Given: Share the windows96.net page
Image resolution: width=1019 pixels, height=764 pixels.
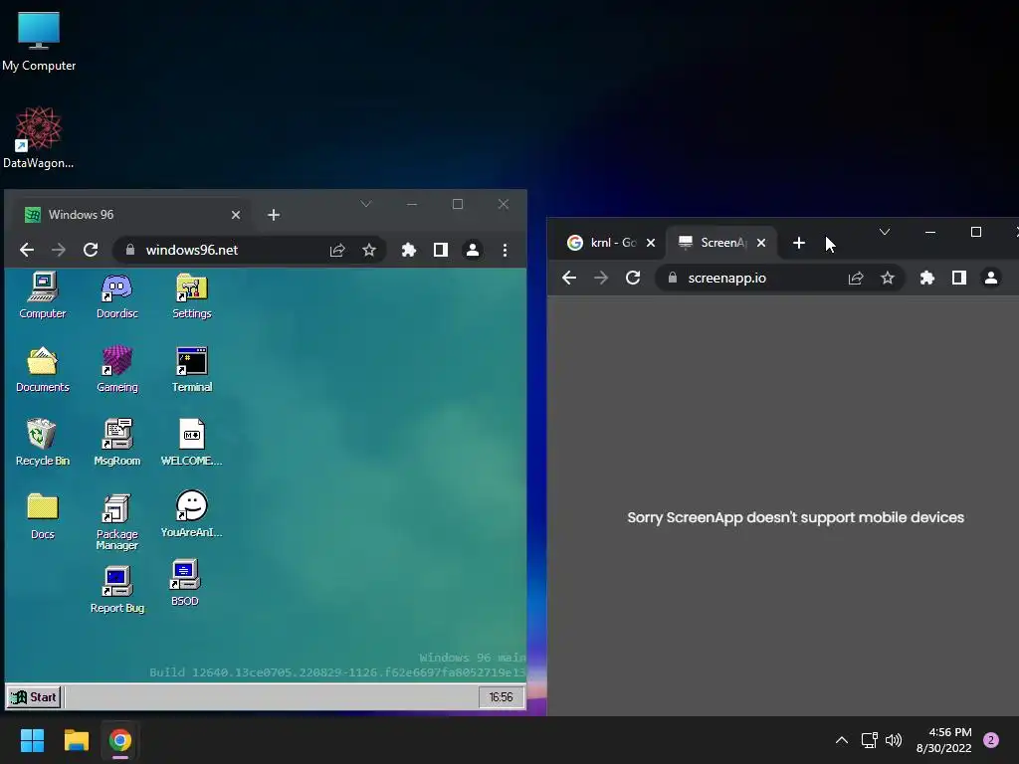Looking at the screenshot, I should [337, 250].
